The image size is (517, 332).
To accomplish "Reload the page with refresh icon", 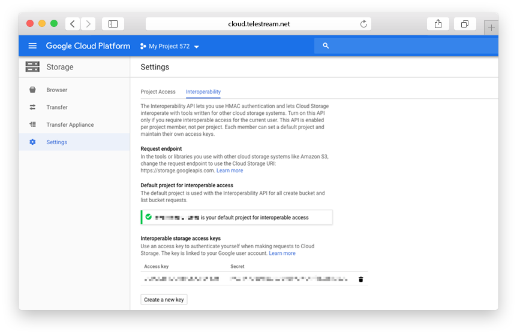I will tap(363, 24).
